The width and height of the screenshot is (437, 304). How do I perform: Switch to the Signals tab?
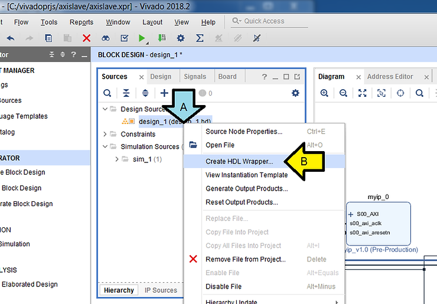[195, 77]
